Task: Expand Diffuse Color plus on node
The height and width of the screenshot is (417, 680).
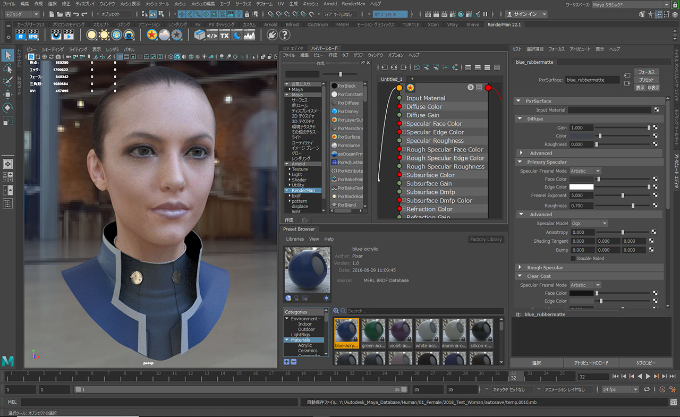Action: [x=403, y=107]
